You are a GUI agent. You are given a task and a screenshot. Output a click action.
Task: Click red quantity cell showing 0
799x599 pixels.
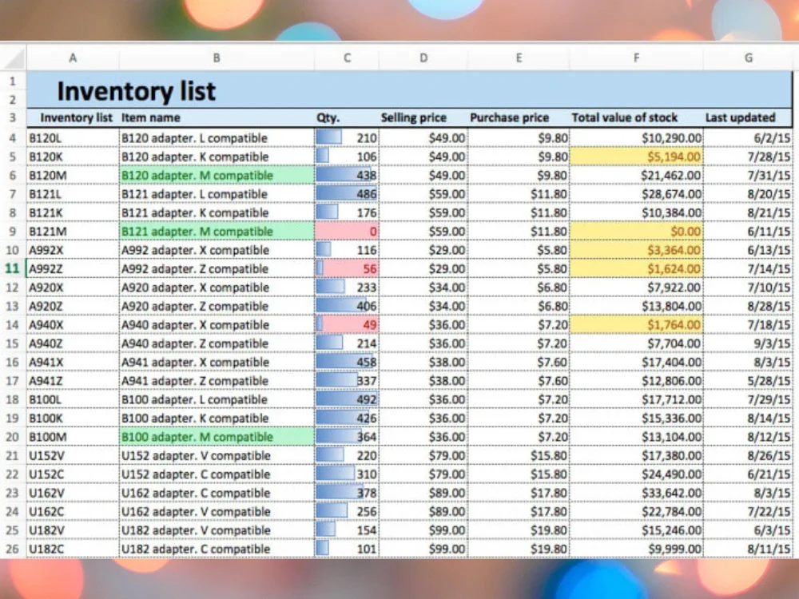(x=347, y=232)
